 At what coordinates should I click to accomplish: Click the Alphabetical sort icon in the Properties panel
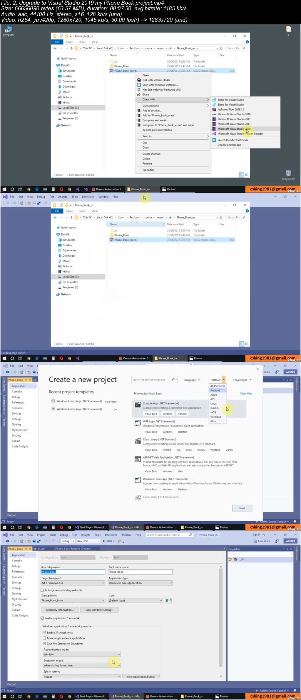(x=236, y=559)
